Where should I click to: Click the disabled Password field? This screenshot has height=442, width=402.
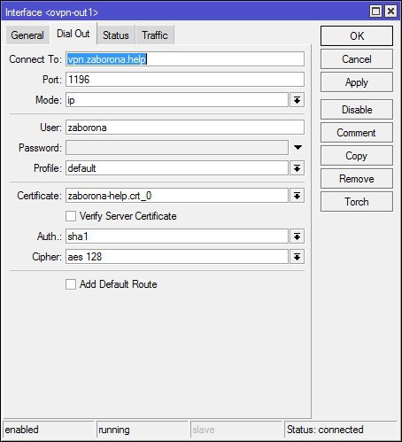(x=177, y=148)
